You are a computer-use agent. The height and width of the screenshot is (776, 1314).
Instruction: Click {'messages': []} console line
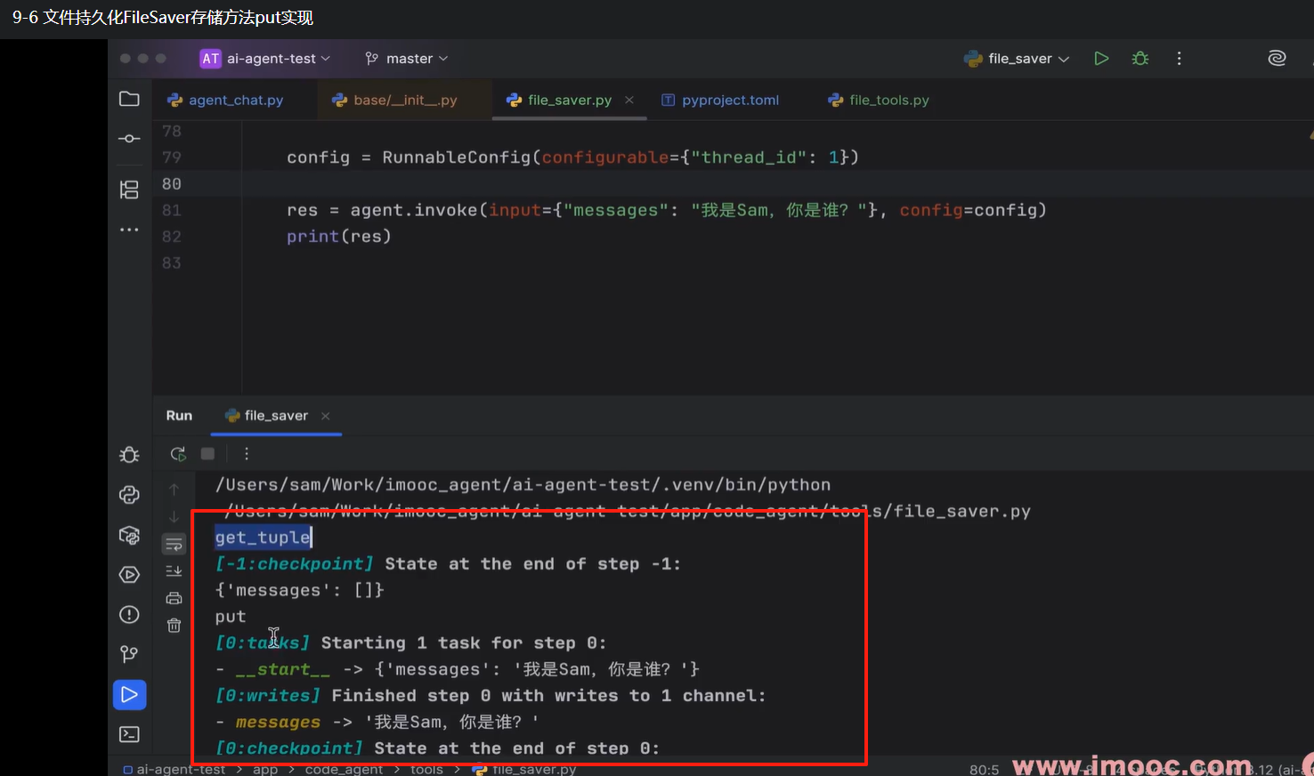299,590
